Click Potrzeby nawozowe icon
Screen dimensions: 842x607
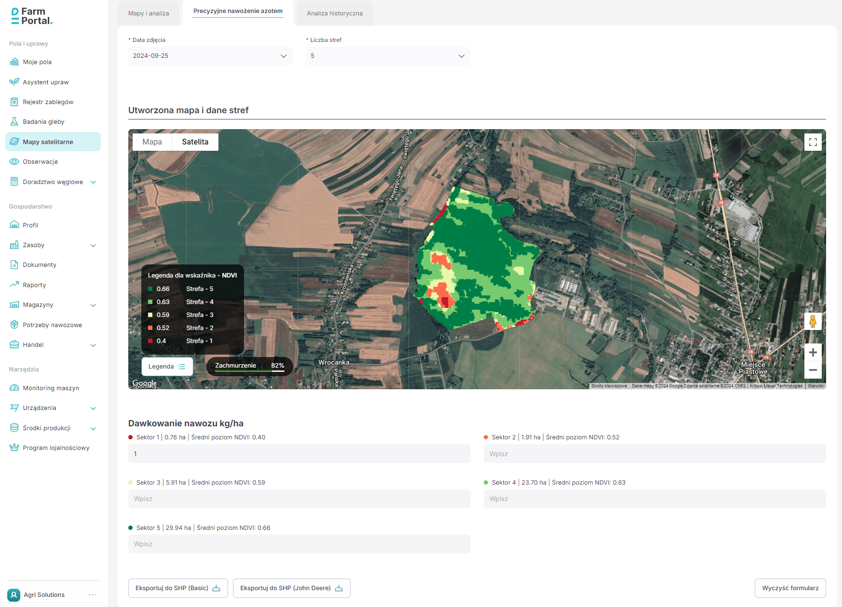14,325
